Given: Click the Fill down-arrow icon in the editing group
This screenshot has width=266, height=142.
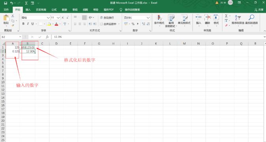Looking at the screenshot, I should pos(226,20).
